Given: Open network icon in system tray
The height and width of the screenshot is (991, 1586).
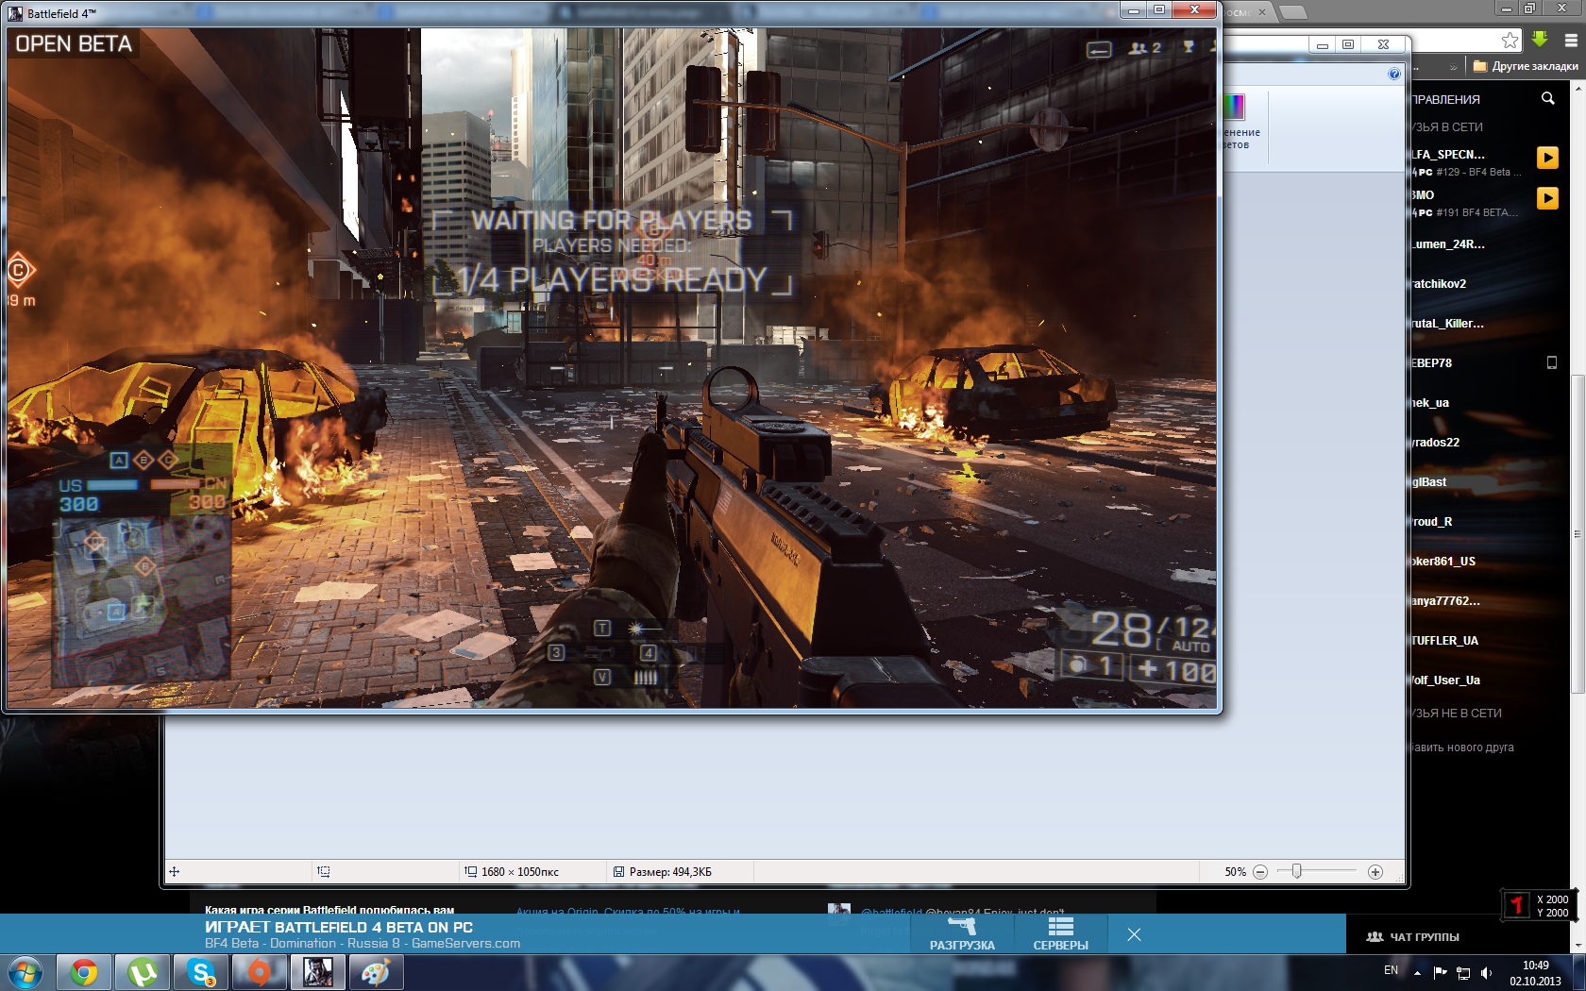Looking at the screenshot, I should pyautogui.click(x=1463, y=972).
